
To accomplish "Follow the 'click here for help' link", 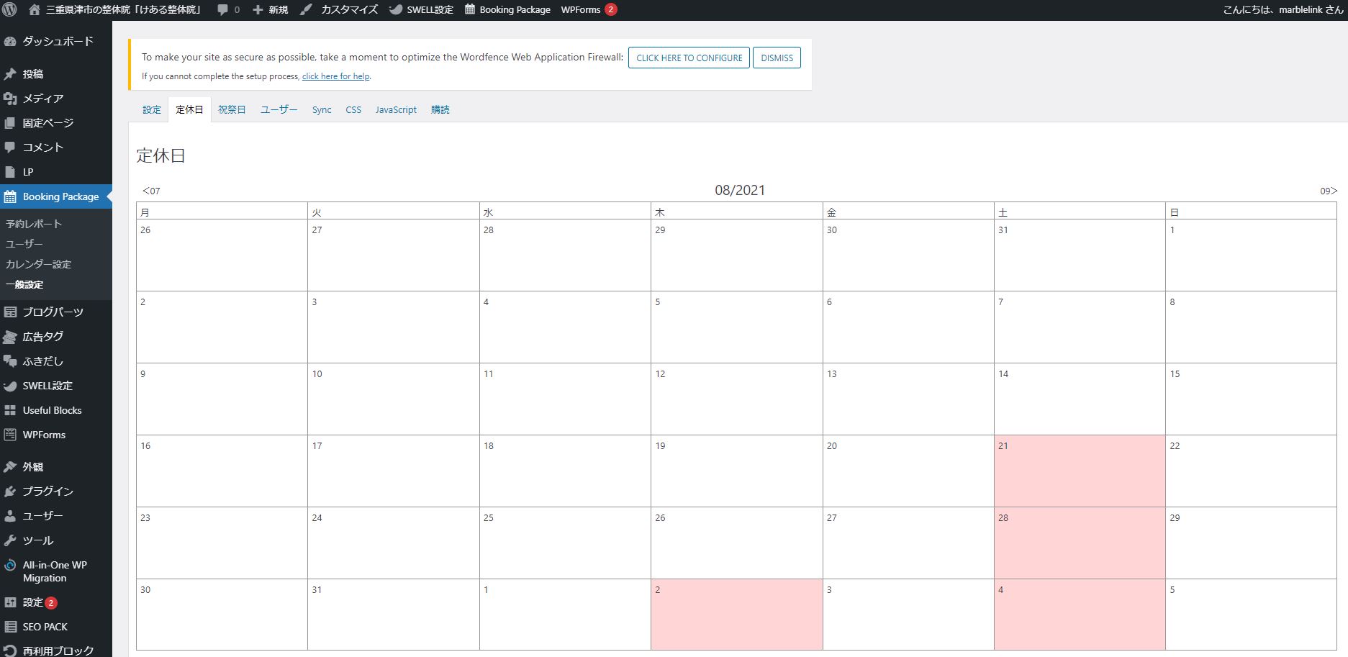I will pyautogui.click(x=335, y=76).
